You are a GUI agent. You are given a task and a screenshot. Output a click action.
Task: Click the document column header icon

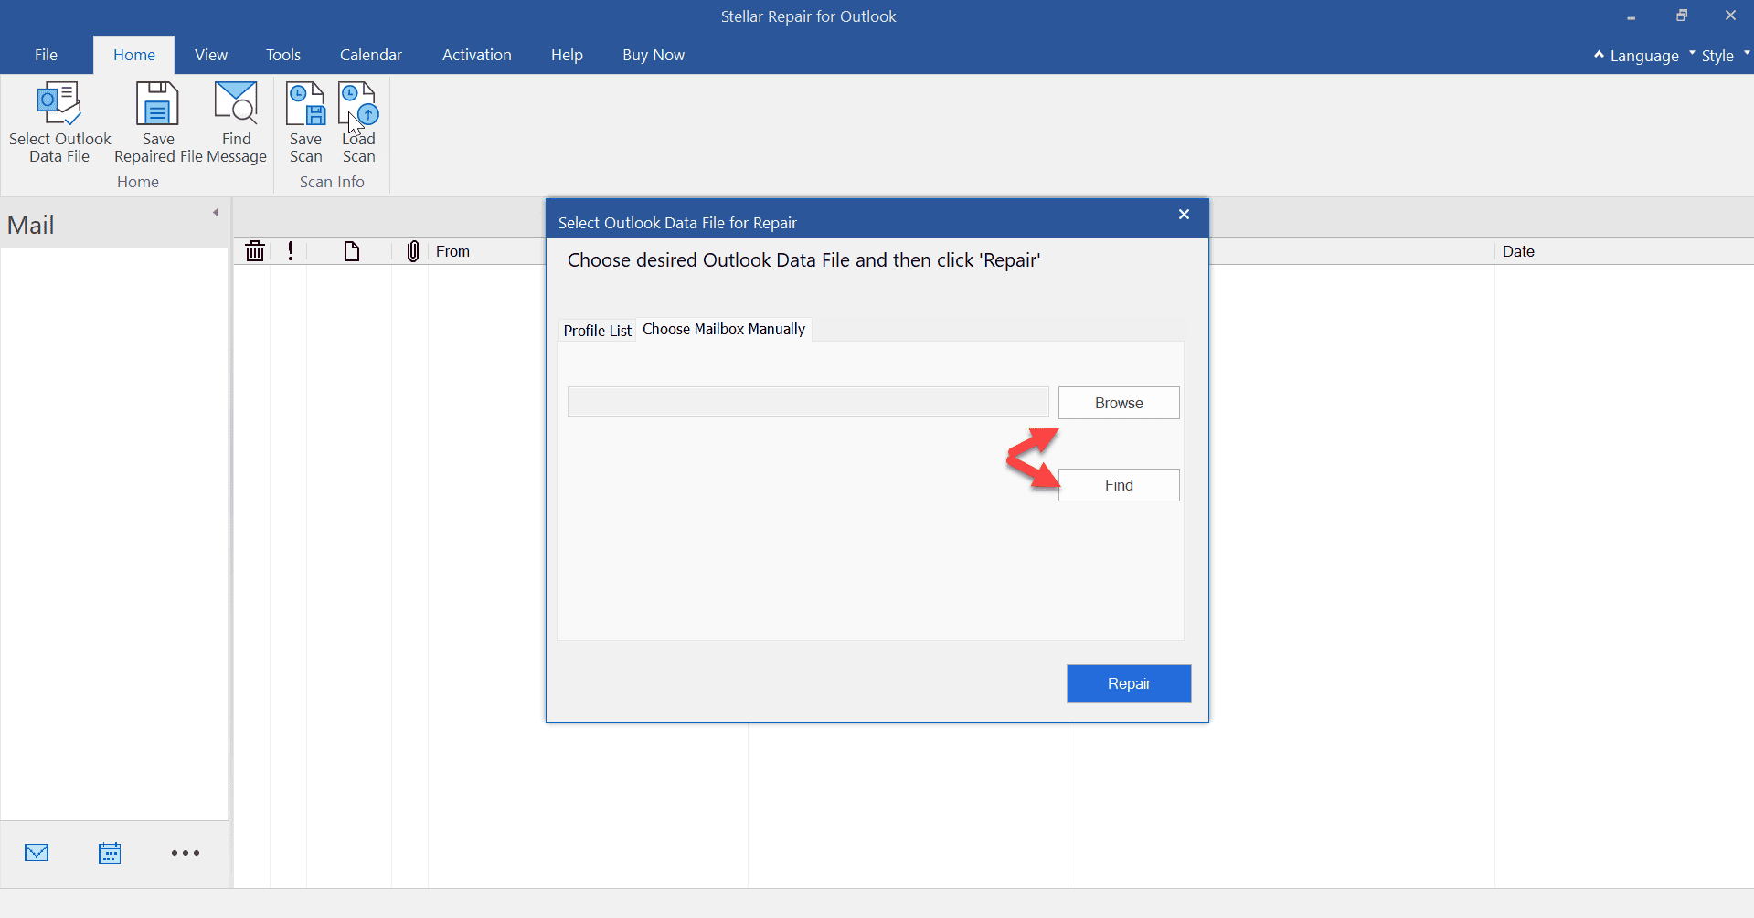pyautogui.click(x=351, y=251)
